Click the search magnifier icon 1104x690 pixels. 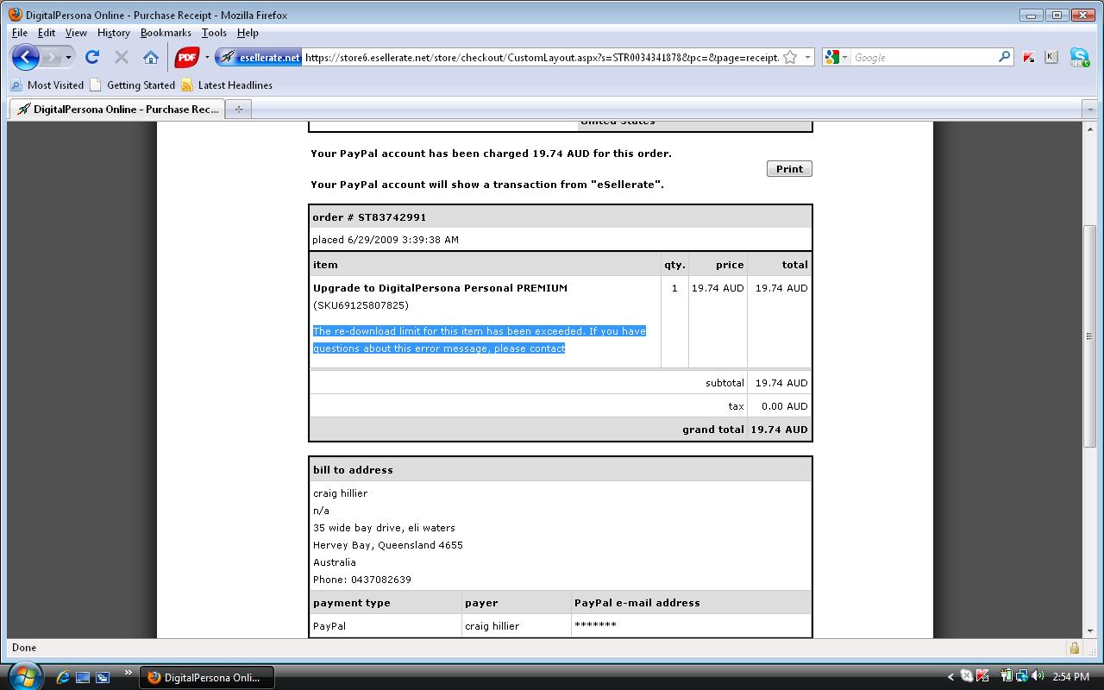coord(1005,57)
